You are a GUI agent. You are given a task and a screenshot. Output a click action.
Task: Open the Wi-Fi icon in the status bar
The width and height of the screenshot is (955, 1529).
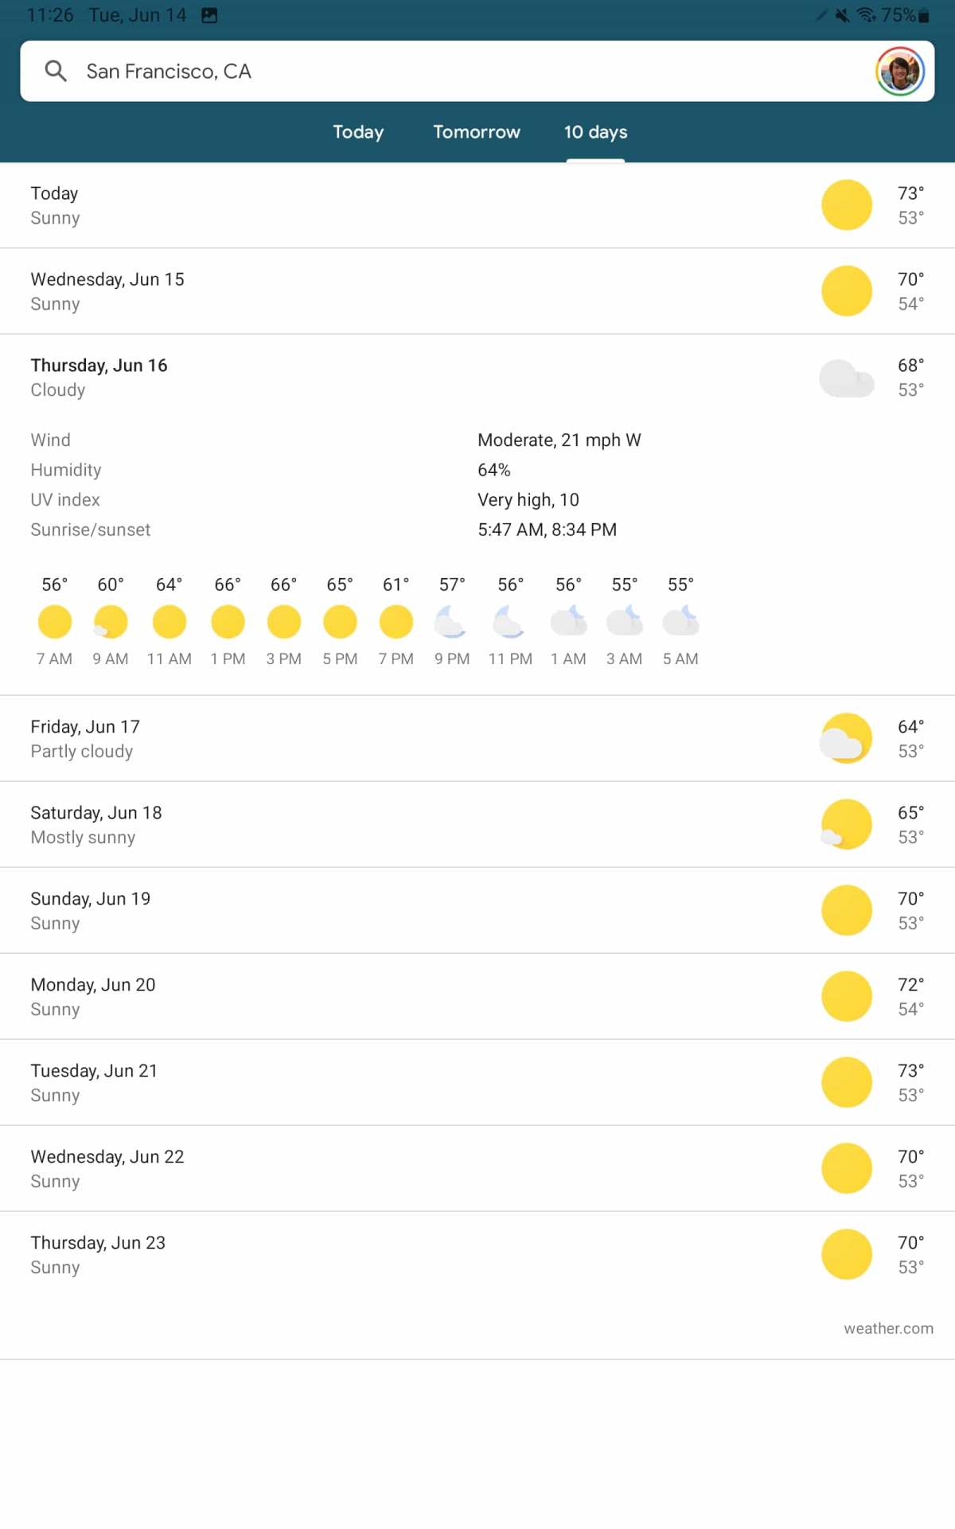[864, 14]
